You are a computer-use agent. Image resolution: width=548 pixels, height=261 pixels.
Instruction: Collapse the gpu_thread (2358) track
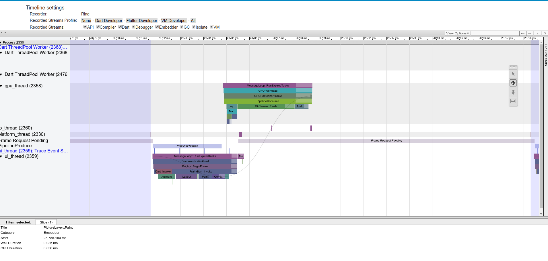tap(2, 86)
